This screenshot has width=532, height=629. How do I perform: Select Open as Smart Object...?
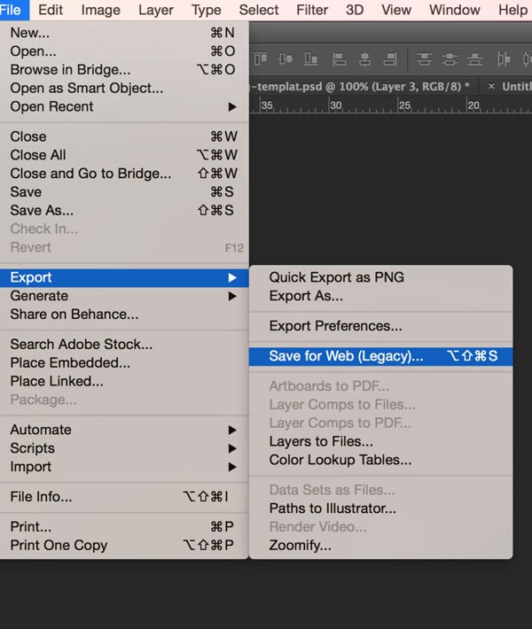coord(124,89)
